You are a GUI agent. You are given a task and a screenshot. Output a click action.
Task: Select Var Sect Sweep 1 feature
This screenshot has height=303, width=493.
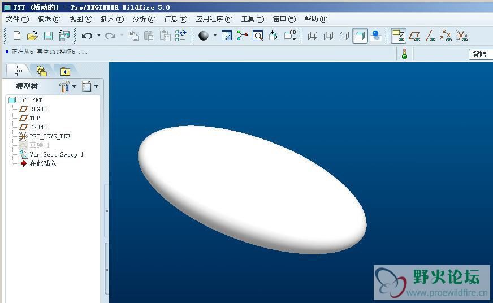(51, 154)
